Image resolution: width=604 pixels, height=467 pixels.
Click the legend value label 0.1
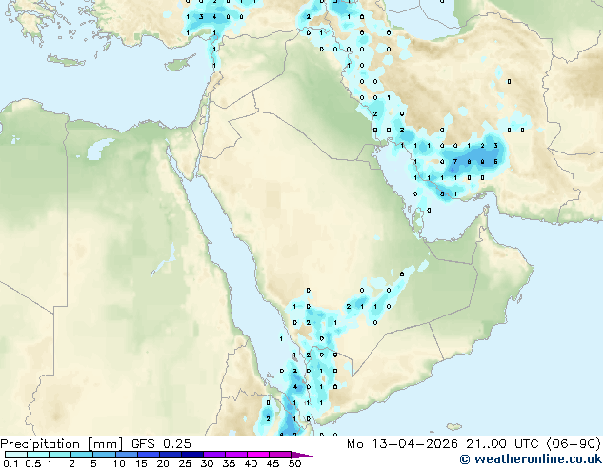(10, 463)
